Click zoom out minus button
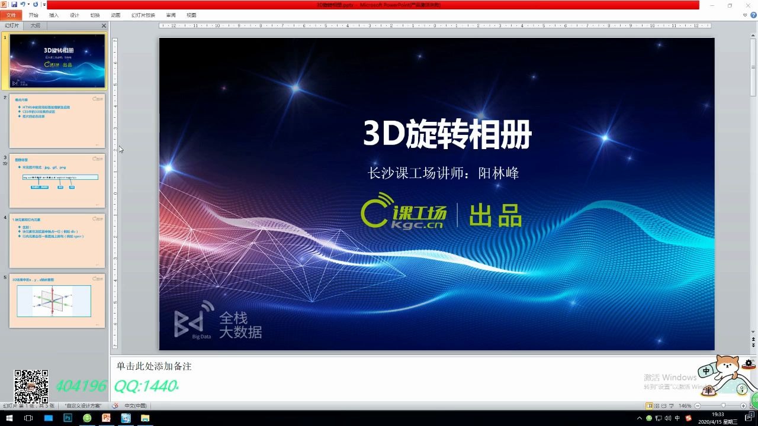 click(698, 406)
